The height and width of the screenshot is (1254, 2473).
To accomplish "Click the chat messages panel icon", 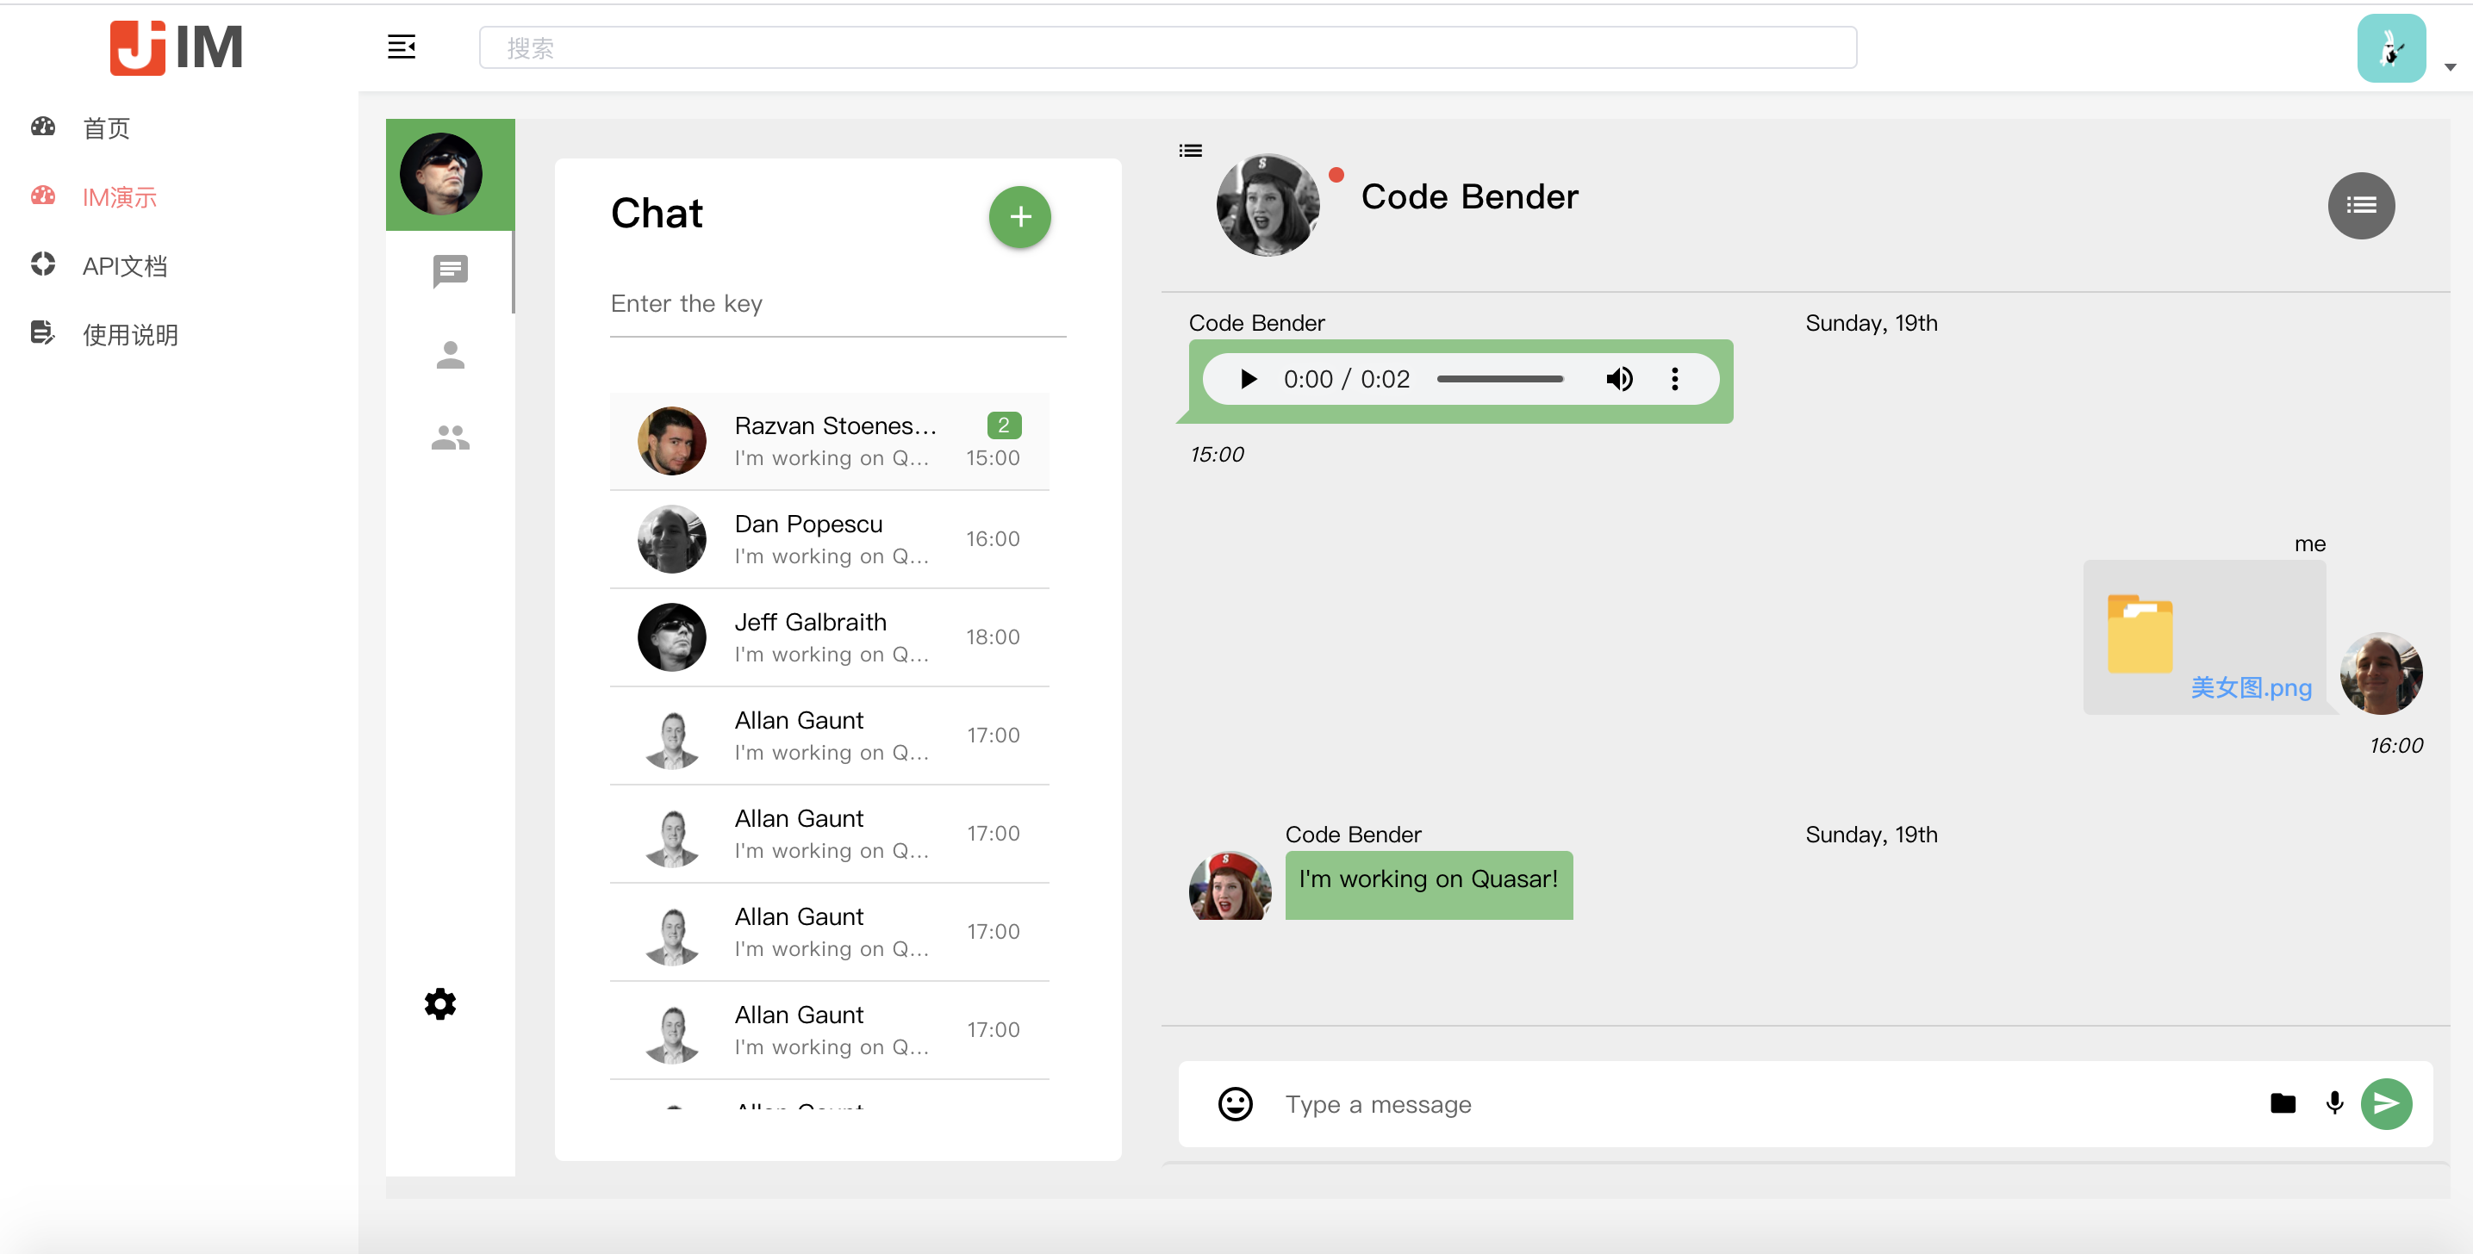I will [448, 269].
